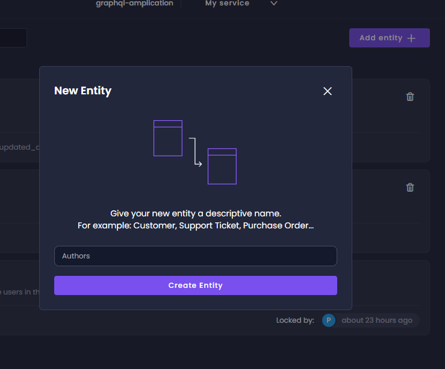
Task: Click the arrow connecting the two tables
Action: click(195, 152)
